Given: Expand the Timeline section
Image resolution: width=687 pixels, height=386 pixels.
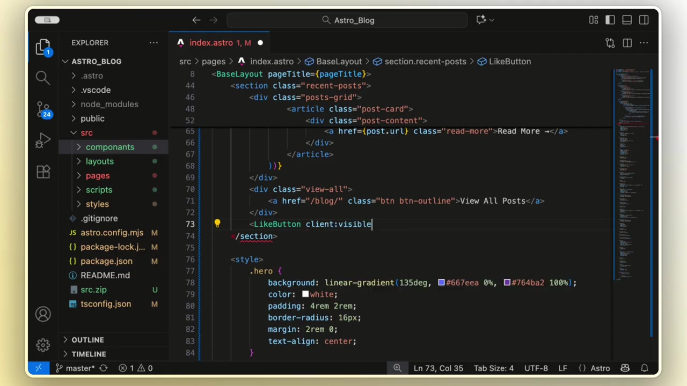Looking at the screenshot, I should (x=89, y=354).
